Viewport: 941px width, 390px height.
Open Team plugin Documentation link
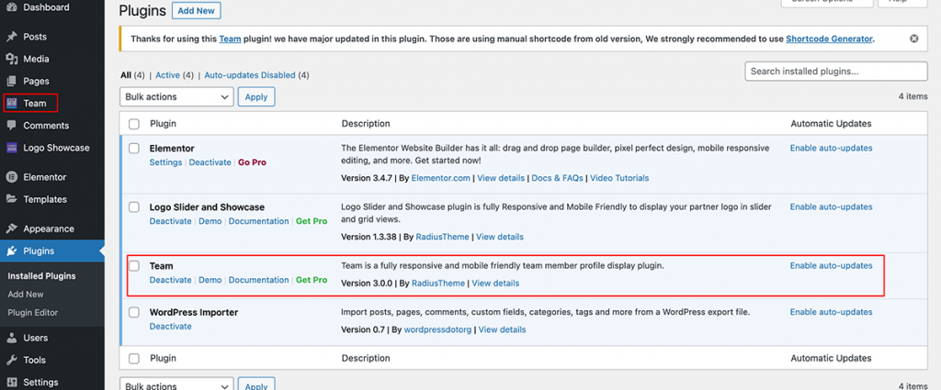[x=258, y=280]
